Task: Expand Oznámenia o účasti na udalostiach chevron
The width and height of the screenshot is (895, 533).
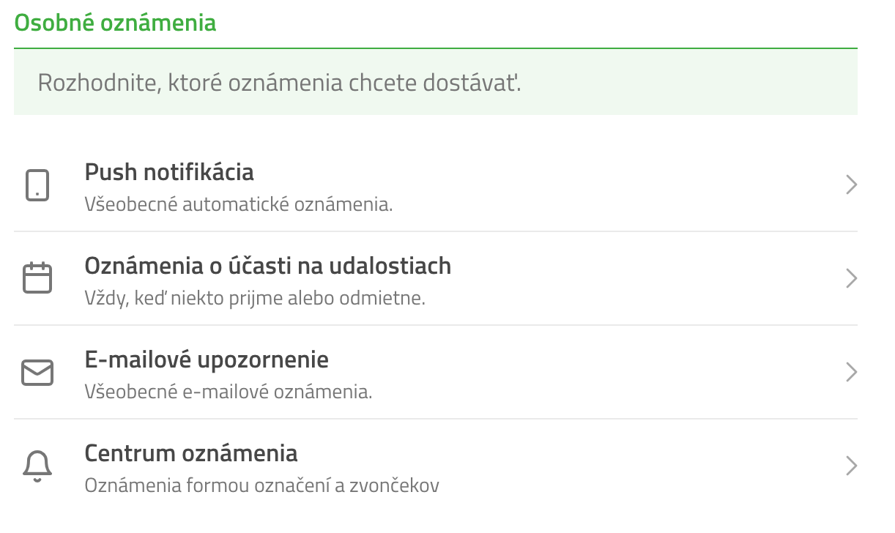Action: coord(851,279)
